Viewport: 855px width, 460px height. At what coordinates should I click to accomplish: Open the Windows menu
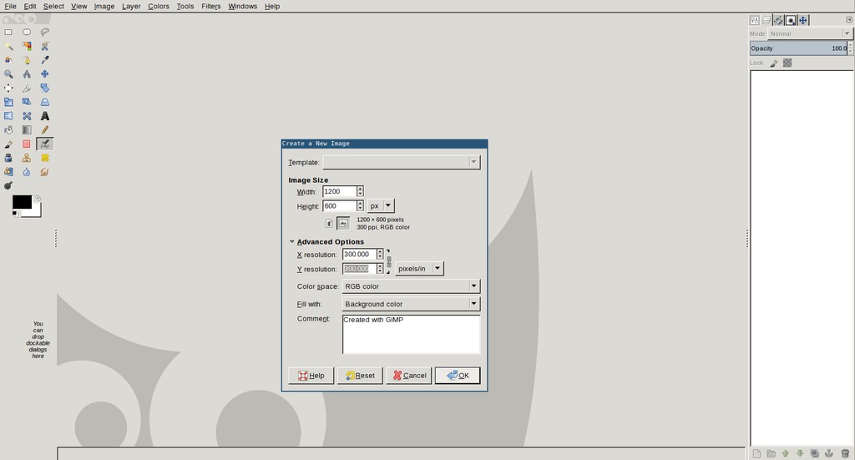click(x=242, y=6)
